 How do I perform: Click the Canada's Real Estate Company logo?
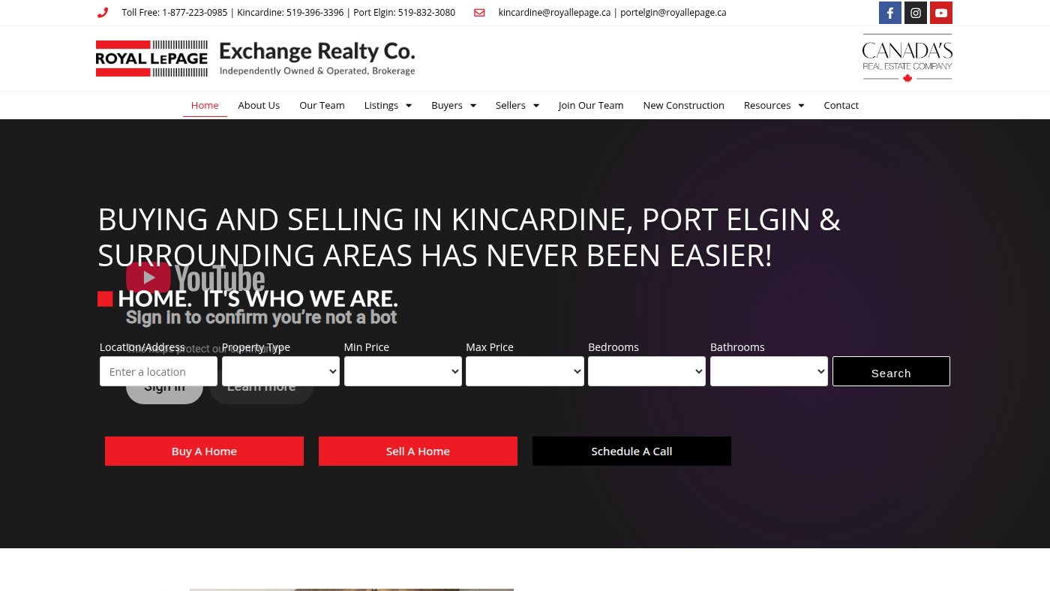pyautogui.click(x=907, y=58)
